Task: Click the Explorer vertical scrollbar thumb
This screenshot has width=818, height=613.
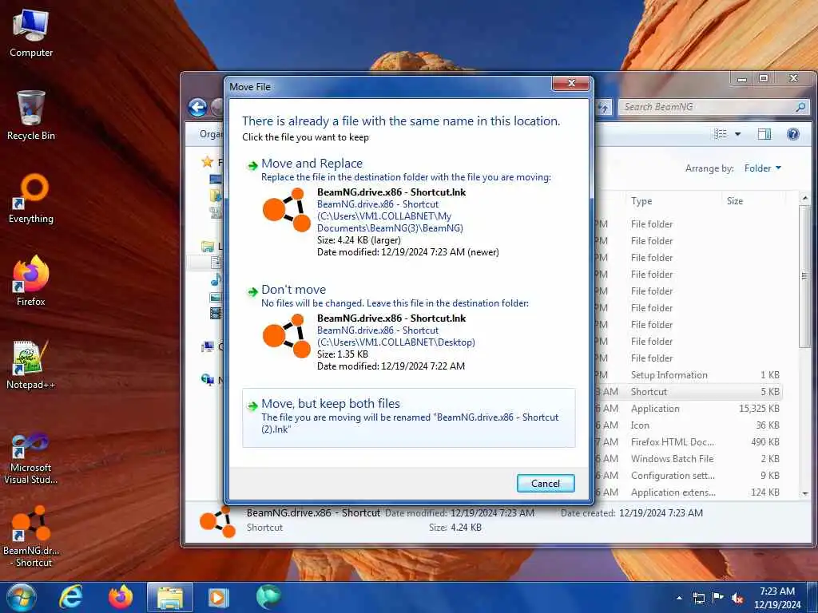Action: pyautogui.click(x=804, y=276)
